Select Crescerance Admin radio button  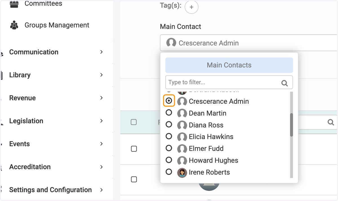click(169, 101)
